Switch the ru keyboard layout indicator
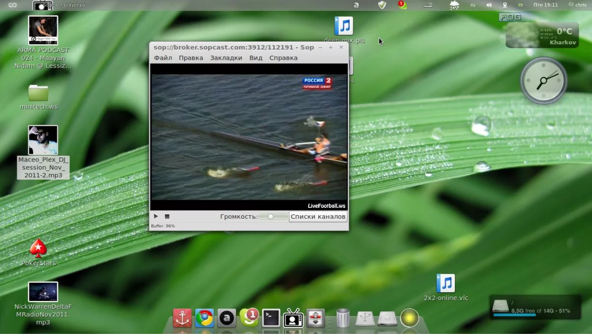 point(473,5)
